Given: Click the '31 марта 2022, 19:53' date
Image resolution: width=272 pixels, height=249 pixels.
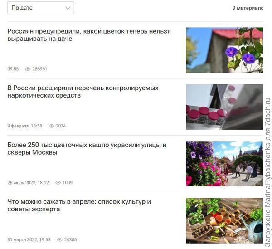Looking at the screenshot, I should pyautogui.click(x=29, y=239).
